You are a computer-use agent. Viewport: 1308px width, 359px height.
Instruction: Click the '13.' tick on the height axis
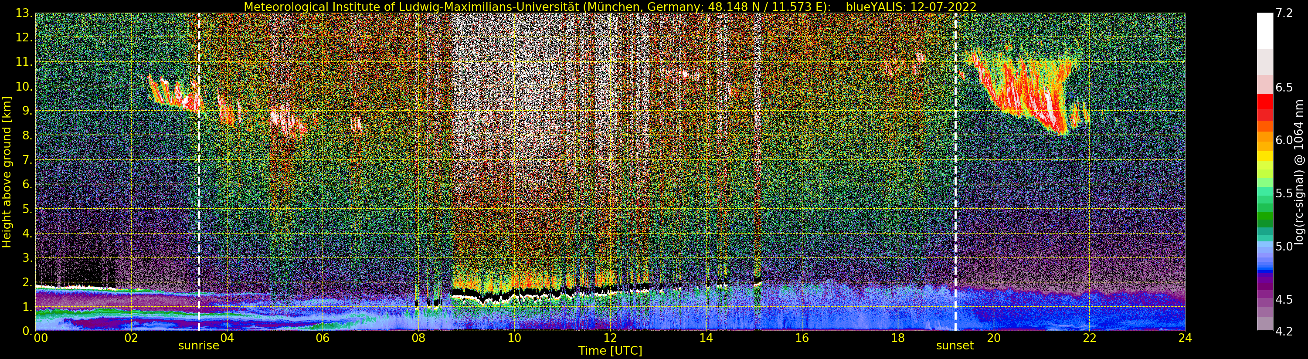pyautogui.click(x=24, y=13)
